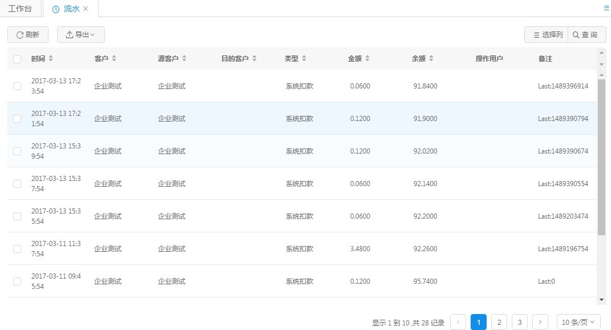The width and height of the screenshot is (611, 330).
Task: Click the sort icon beside 客户 column
Action: (x=114, y=59)
